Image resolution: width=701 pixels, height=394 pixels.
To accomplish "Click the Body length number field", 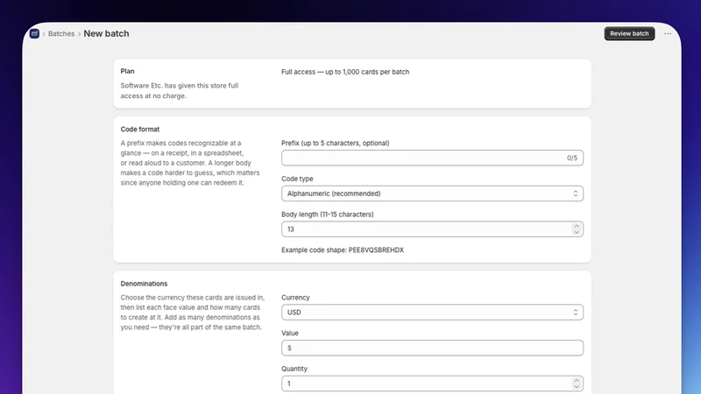I will 432,229.
